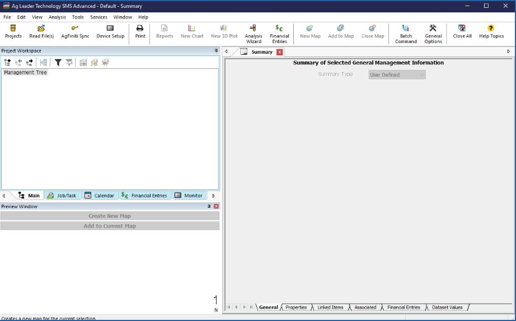Viewport: 516px width, 321px height.
Task: Open the Summary Type dropdown
Action: tap(397, 75)
